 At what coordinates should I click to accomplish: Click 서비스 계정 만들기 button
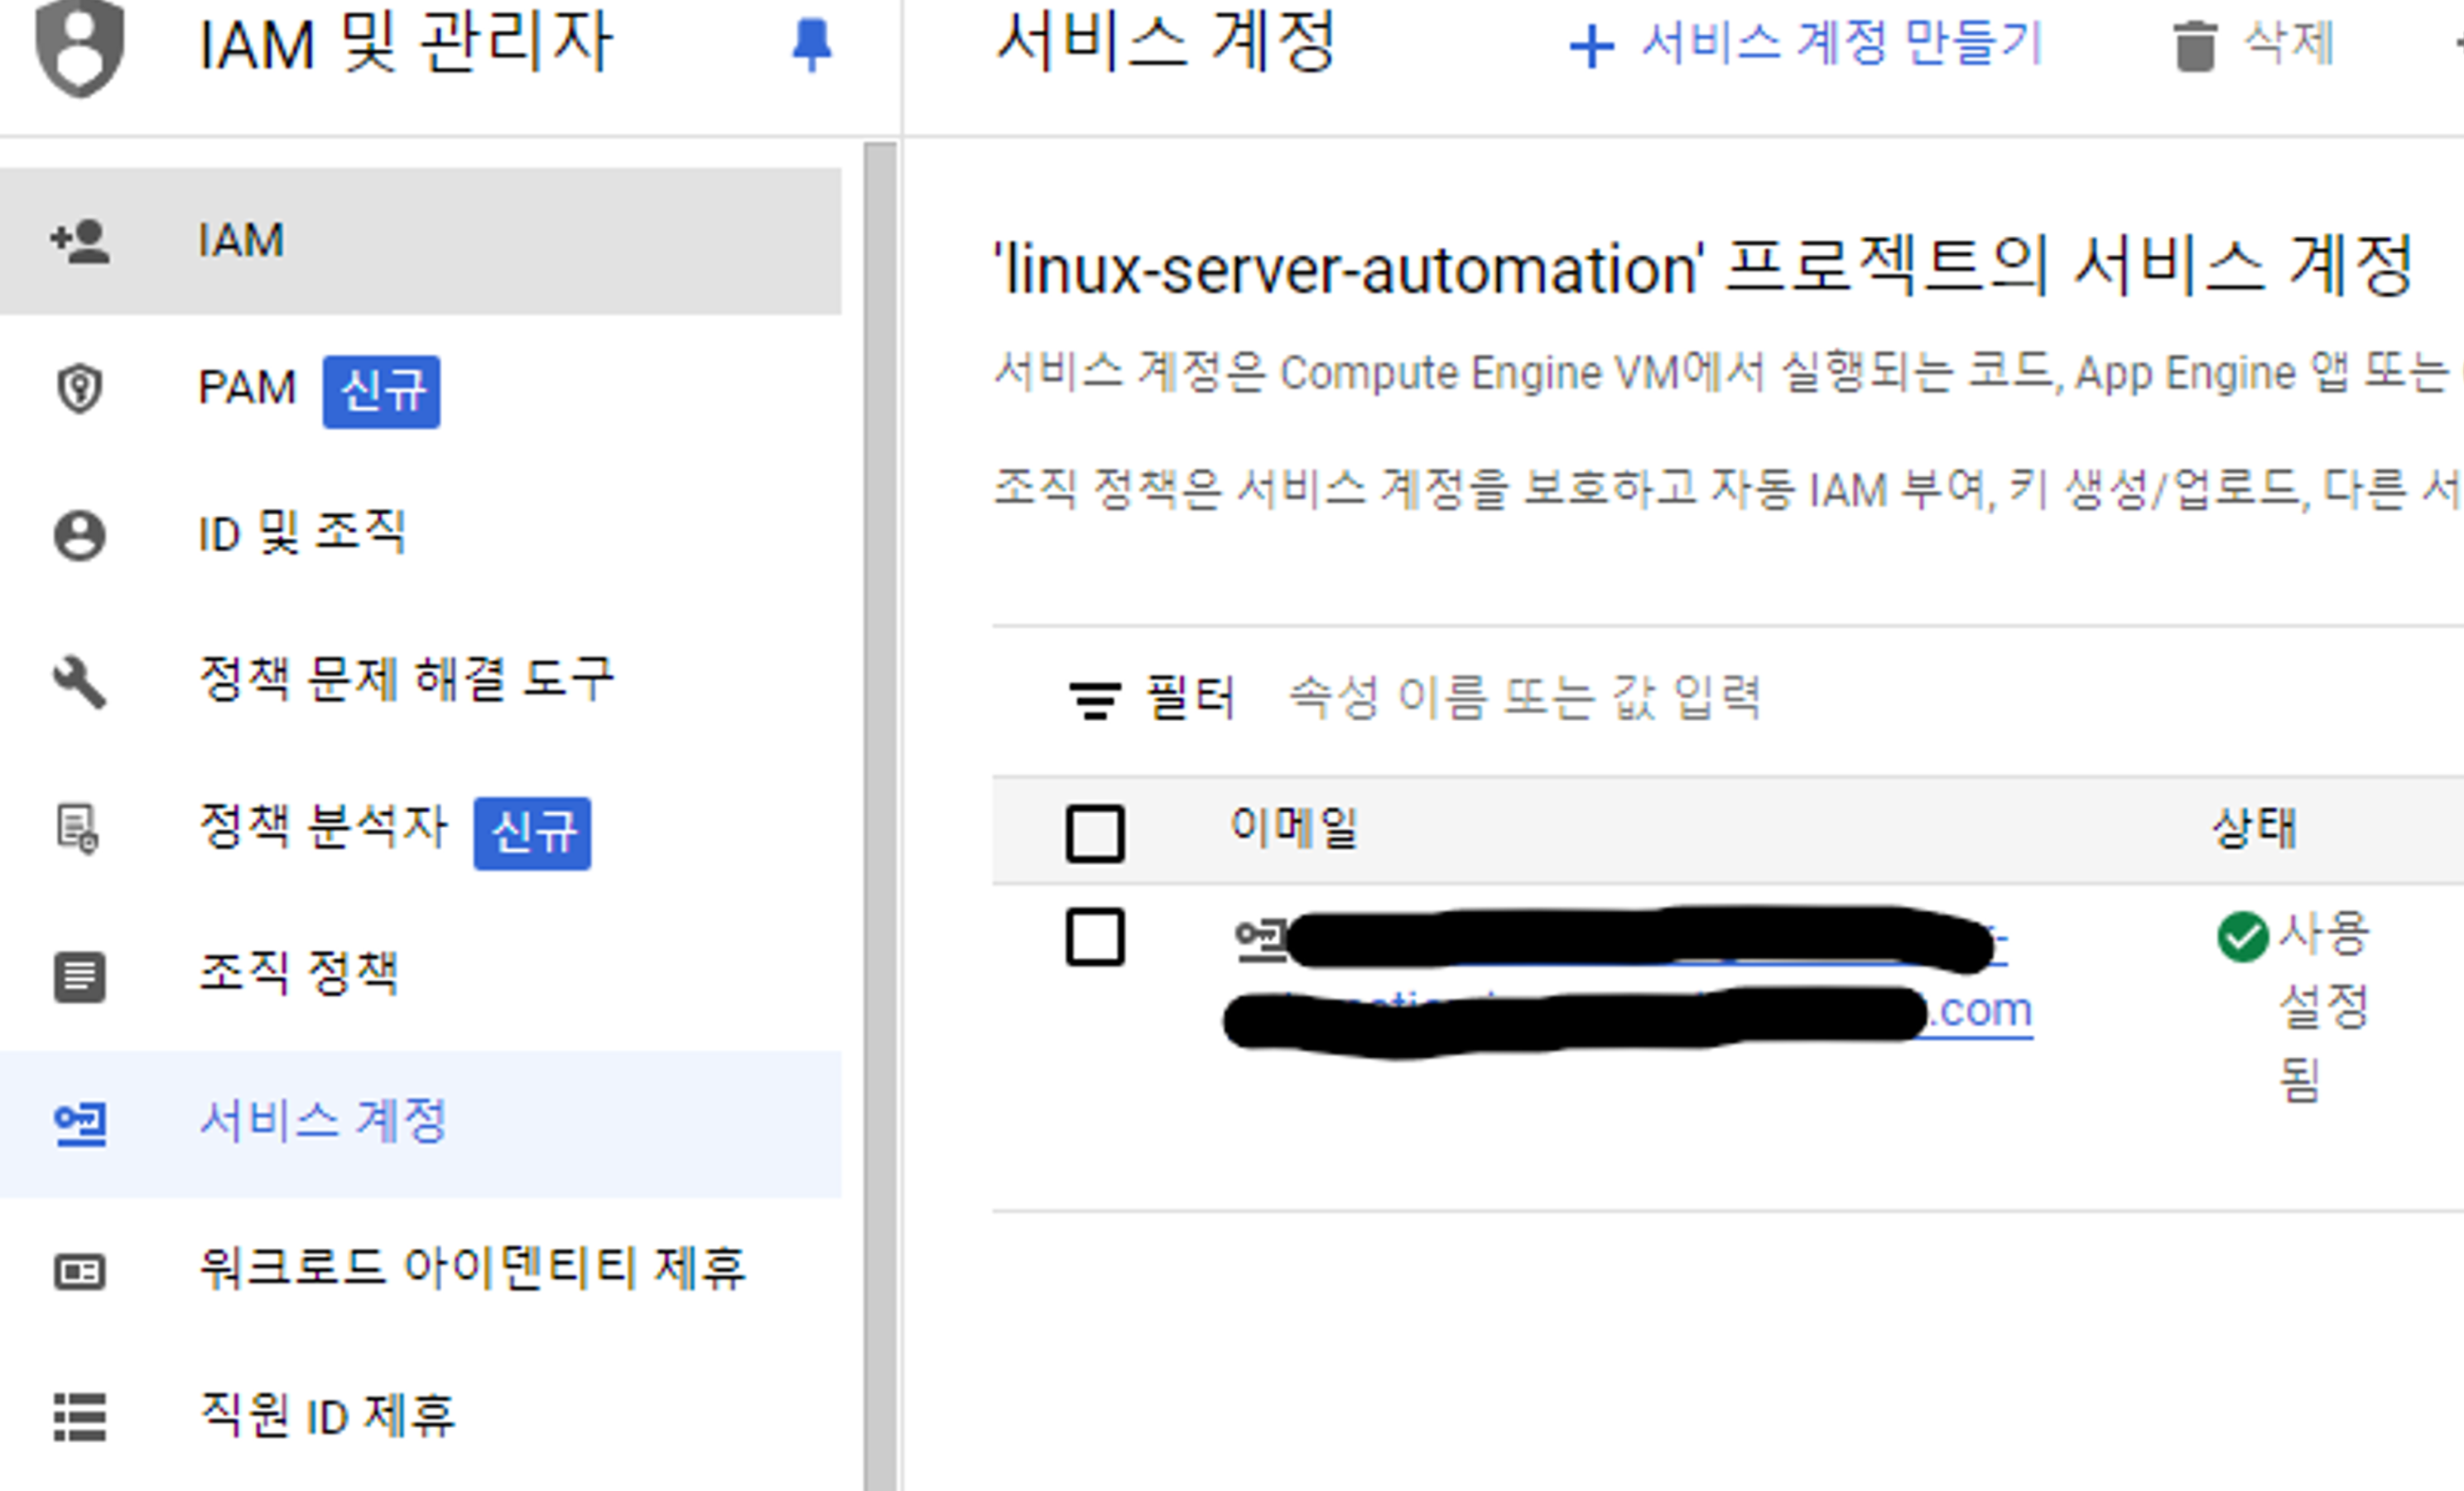1806,46
